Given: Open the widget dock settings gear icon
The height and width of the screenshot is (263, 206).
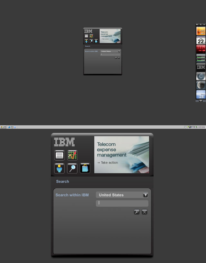Looking at the screenshot, I should 197,24.
